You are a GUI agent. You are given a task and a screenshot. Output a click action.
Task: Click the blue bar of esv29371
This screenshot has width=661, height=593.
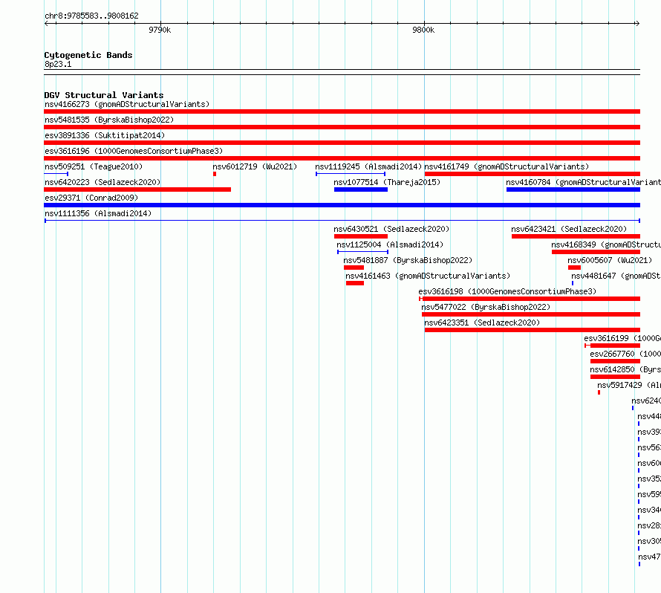click(342, 205)
